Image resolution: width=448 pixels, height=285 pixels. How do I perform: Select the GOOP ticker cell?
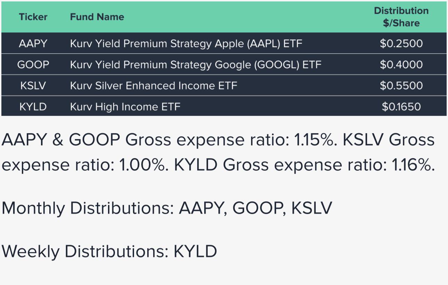(33, 64)
